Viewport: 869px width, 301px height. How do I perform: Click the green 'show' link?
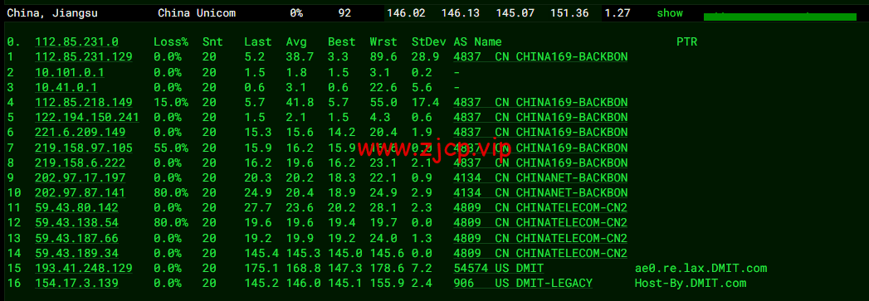click(670, 13)
